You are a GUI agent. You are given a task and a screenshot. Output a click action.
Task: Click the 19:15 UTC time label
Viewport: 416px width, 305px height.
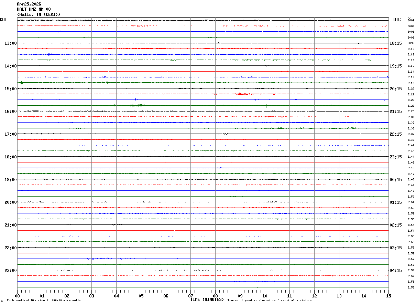tap(396, 66)
